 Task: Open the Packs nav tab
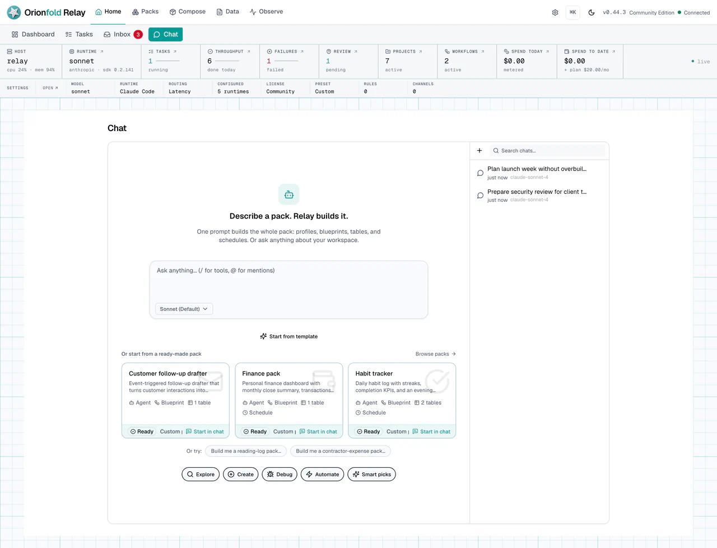[x=145, y=12]
